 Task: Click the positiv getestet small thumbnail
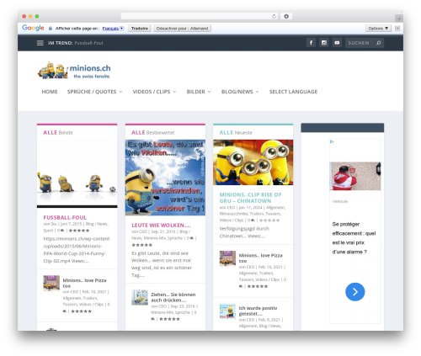[227, 311]
